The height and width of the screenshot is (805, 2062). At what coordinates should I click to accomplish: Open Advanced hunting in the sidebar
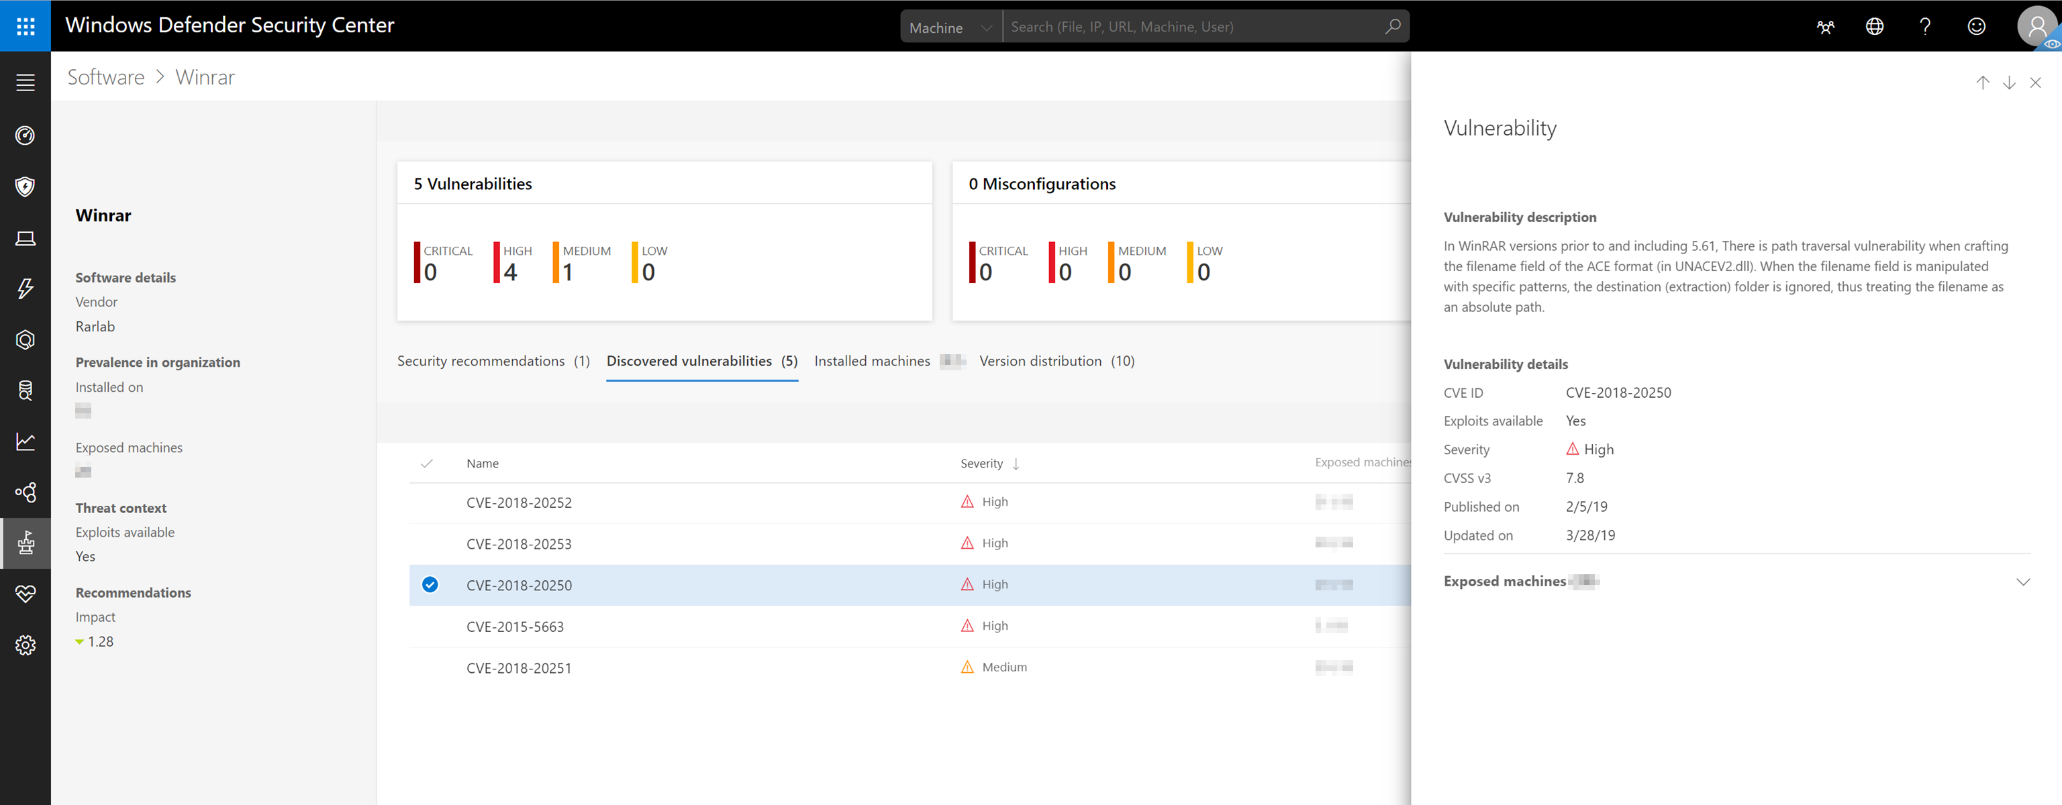tap(26, 391)
